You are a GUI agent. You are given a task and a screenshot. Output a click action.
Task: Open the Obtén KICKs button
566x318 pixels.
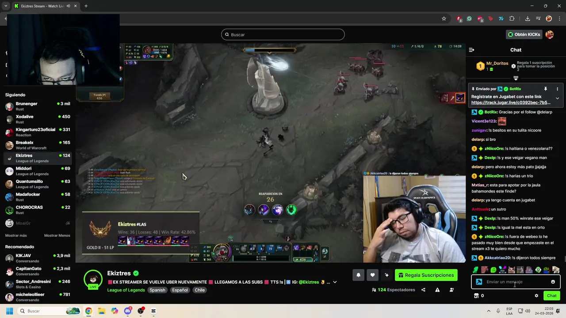pyautogui.click(x=524, y=34)
